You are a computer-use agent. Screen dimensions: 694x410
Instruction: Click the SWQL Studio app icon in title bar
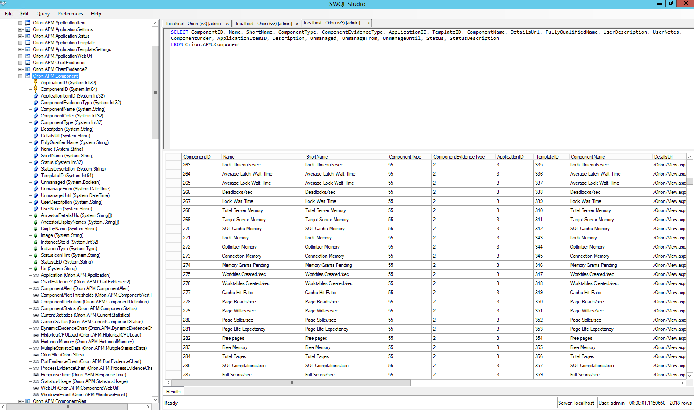click(3, 4)
